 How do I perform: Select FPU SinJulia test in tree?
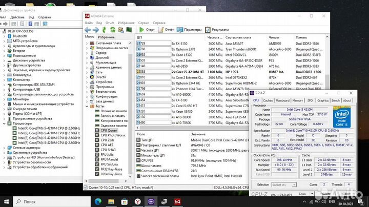click(x=109, y=164)
